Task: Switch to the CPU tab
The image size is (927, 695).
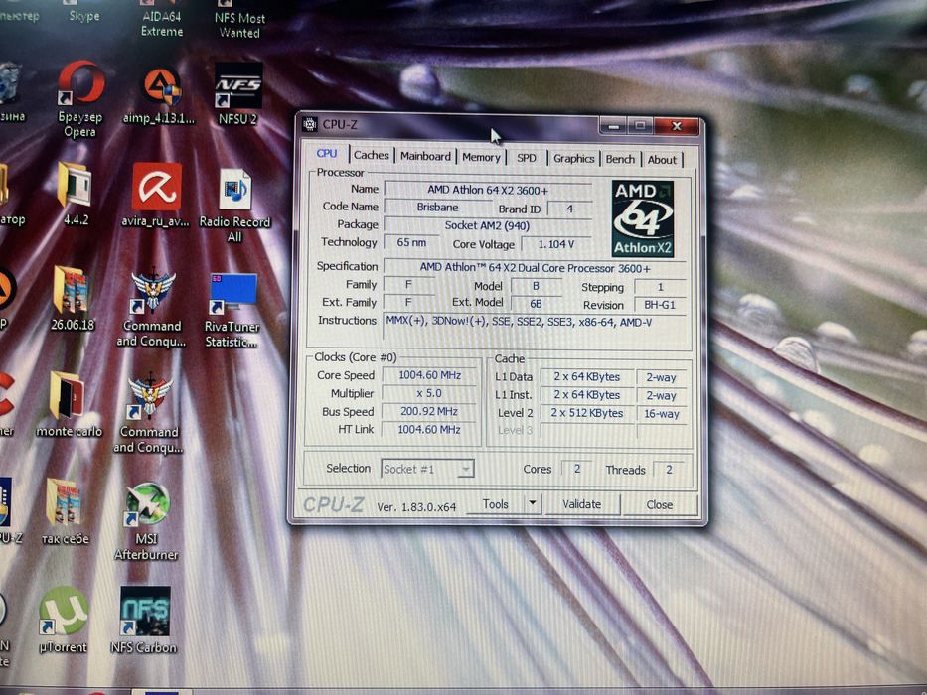Action: (x=326, y=154)
